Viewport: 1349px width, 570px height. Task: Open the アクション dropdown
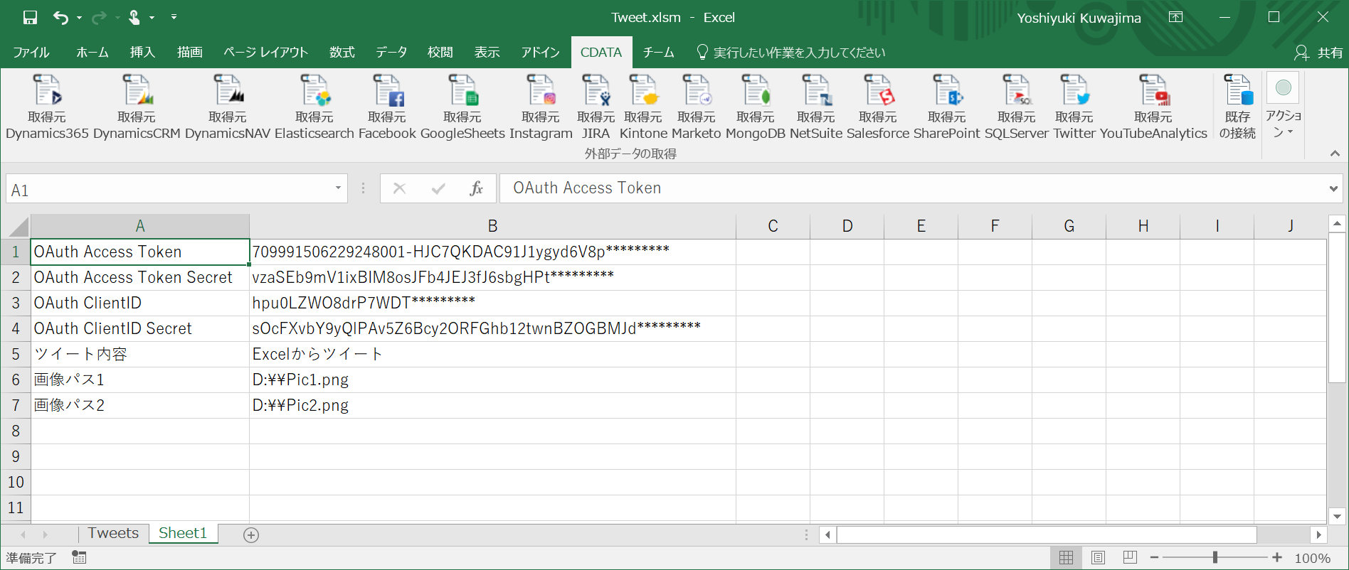point(1284,107)
